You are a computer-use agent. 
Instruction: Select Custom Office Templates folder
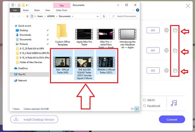coord(62,35)
